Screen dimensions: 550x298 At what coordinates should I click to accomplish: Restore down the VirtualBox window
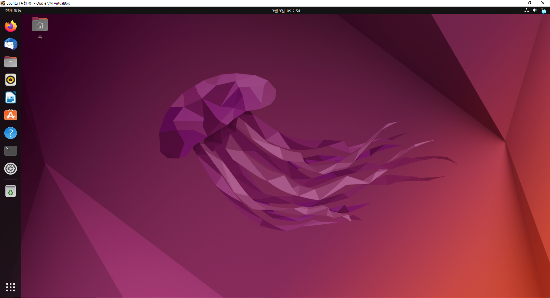pyautogui.click(x=530, y=3)
